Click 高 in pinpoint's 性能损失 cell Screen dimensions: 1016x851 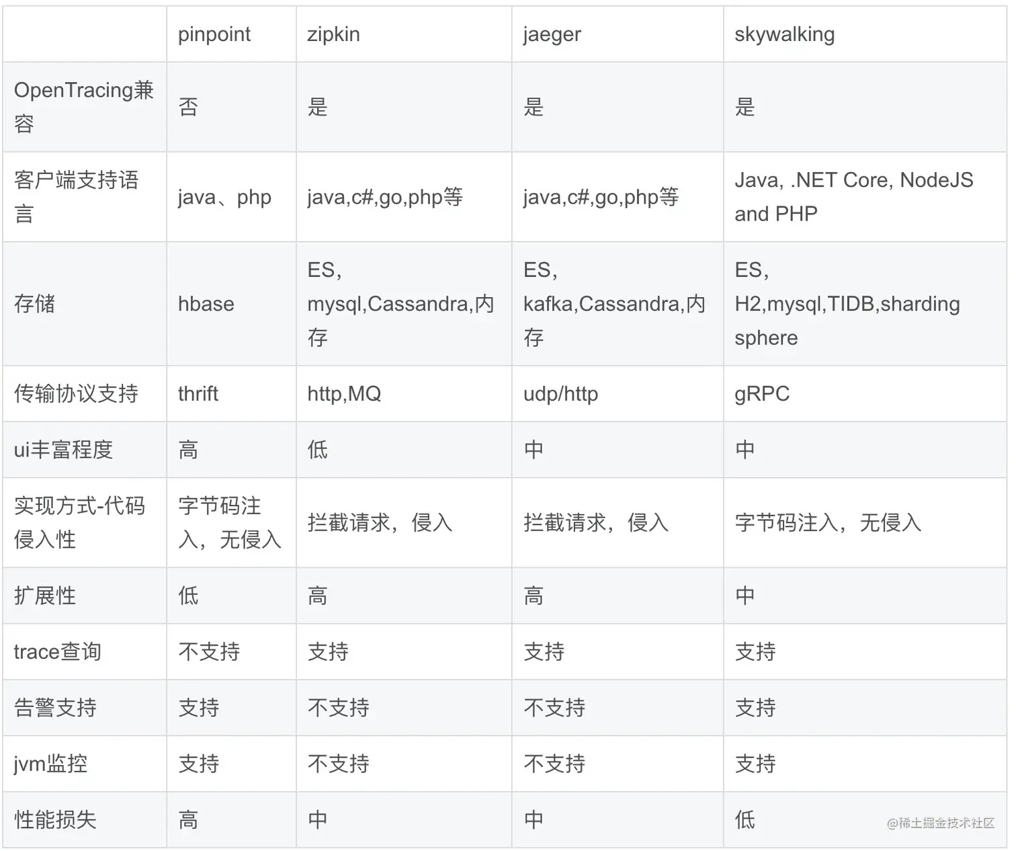(x=188, y=820)
